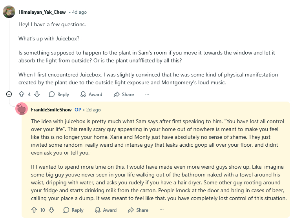Give award to FrankieSmileShow's reply
The image size is (303, 222).
tap(106, 210)
